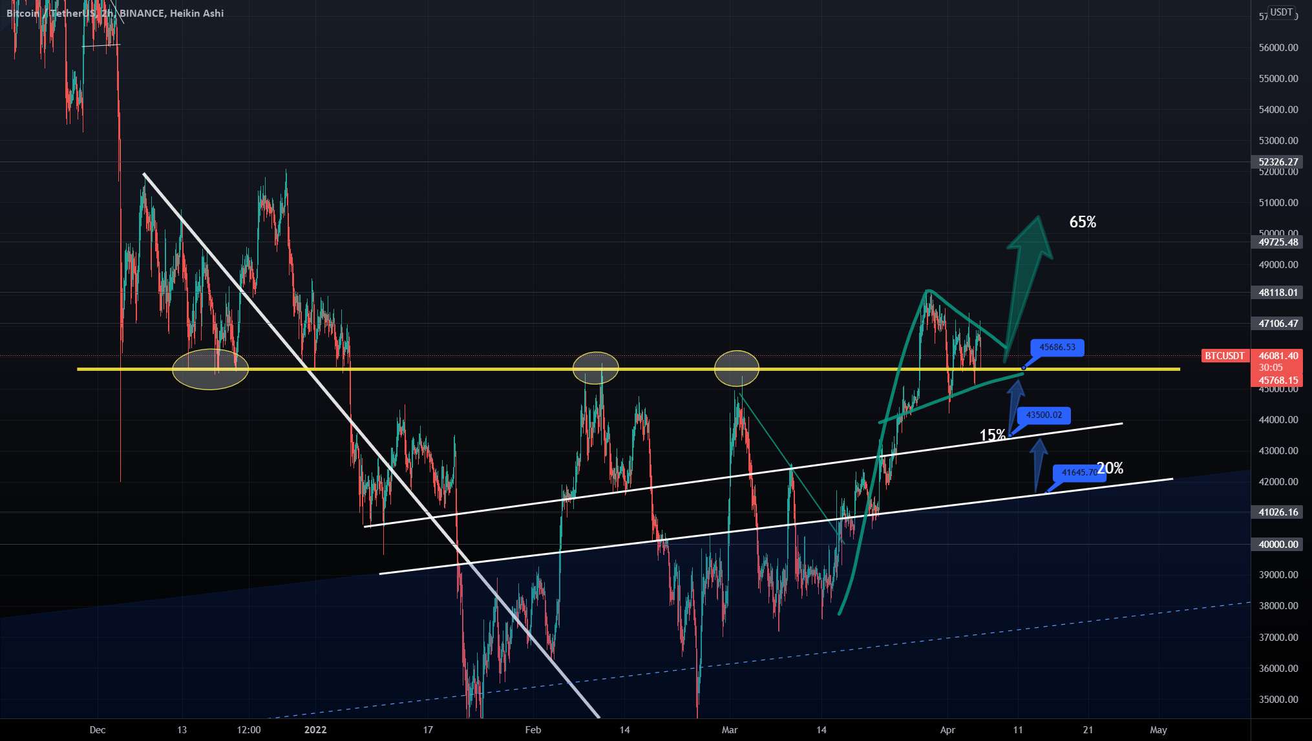Select the leftmost yellow ellipse drawing
Image resolution: width=1312 pixels, height=741 pixels.
(211, 370)
